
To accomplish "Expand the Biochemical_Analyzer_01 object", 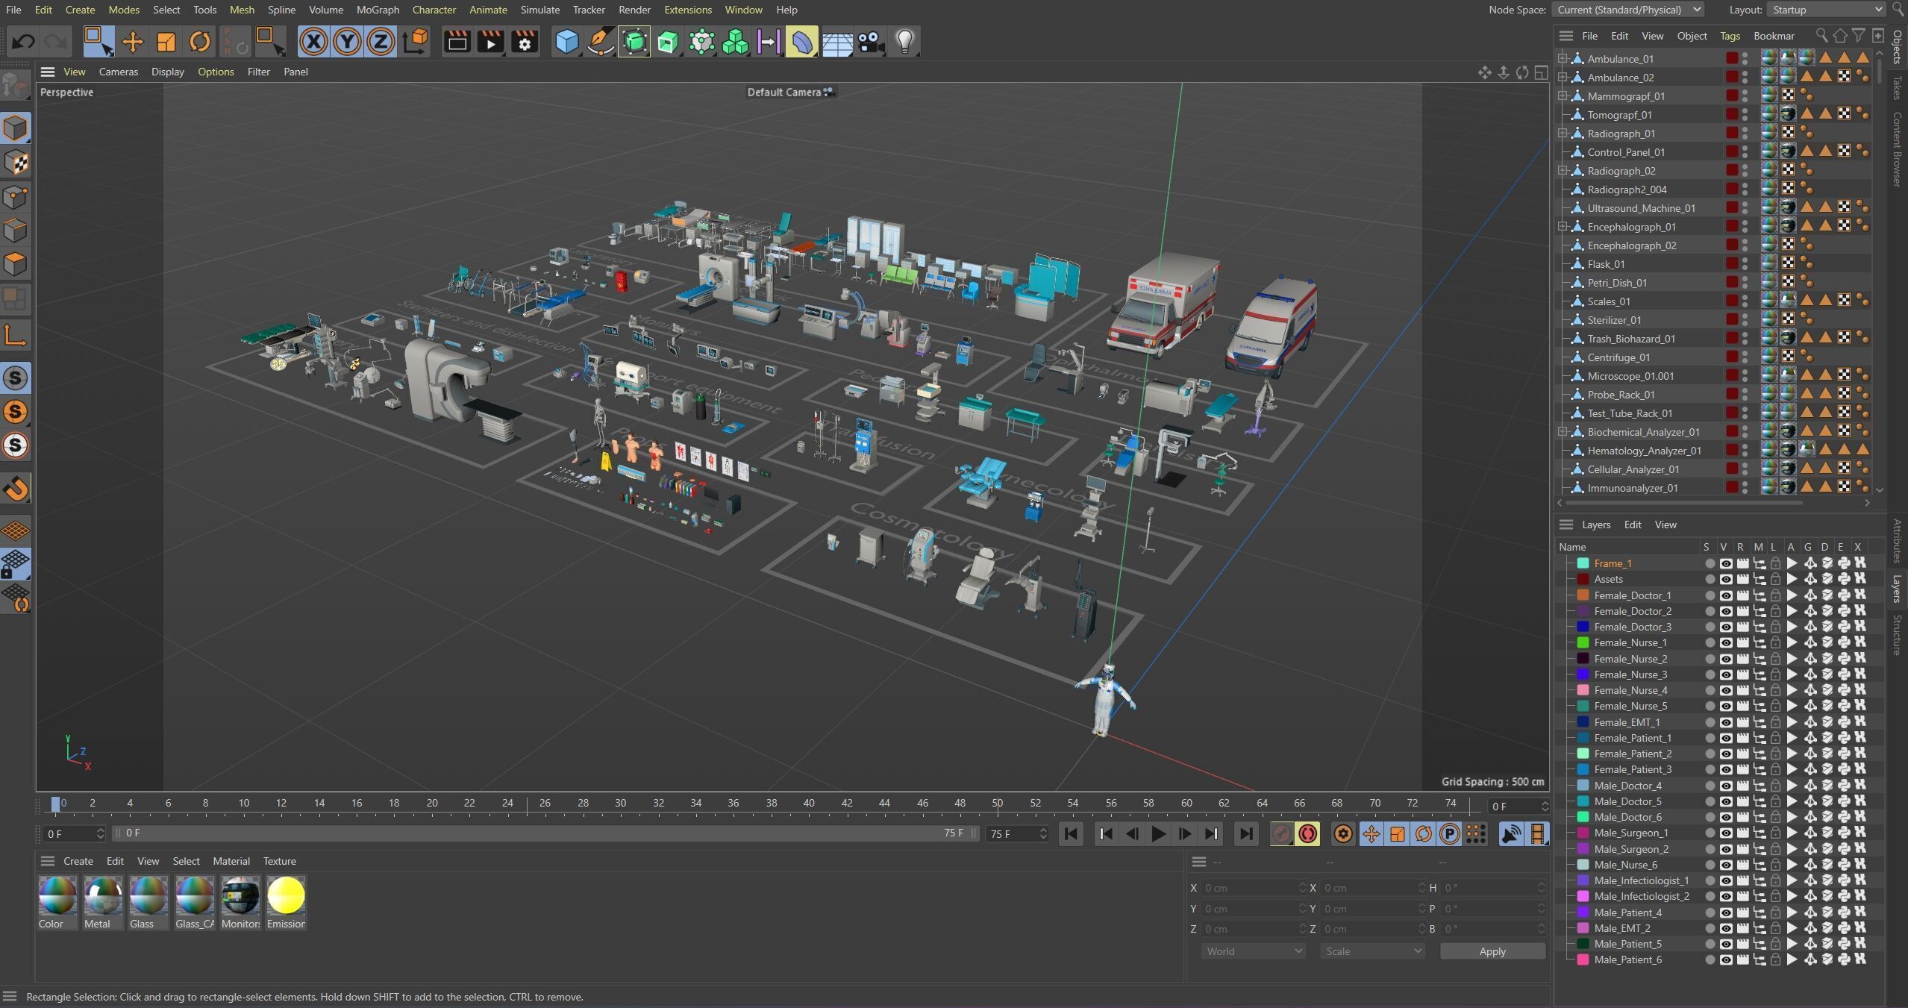I will [x=1563, y=432].
